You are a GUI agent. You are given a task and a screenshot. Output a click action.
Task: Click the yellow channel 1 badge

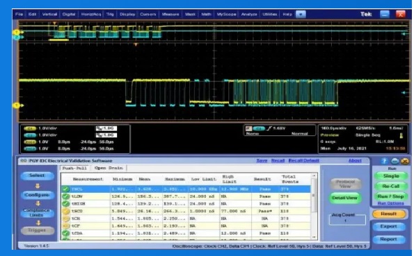pos(30,128)
